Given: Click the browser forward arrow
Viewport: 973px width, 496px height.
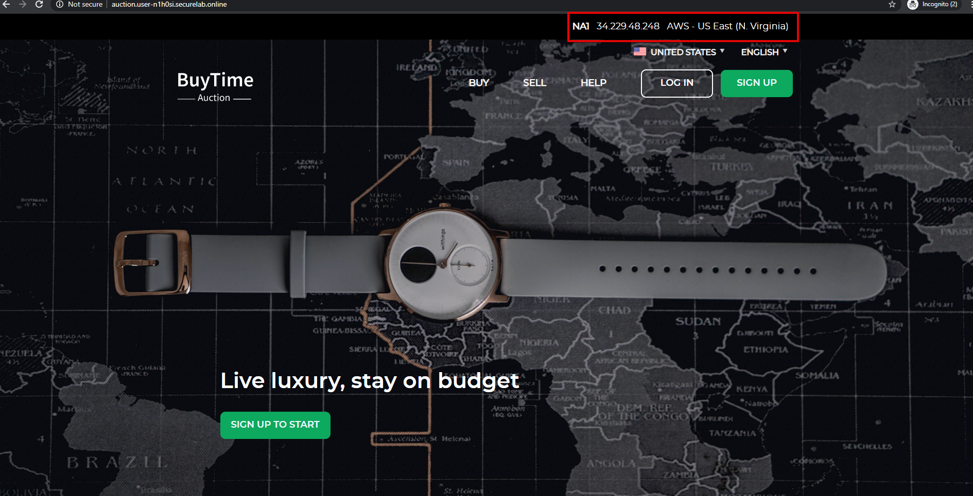Looking at the screenshot, I should [x=23, y=4].
